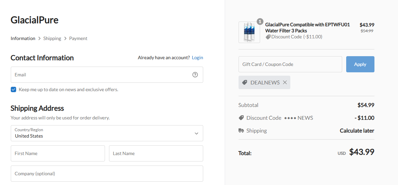
Task: Click the email help question mark icon
Action: tap(195, 75)
